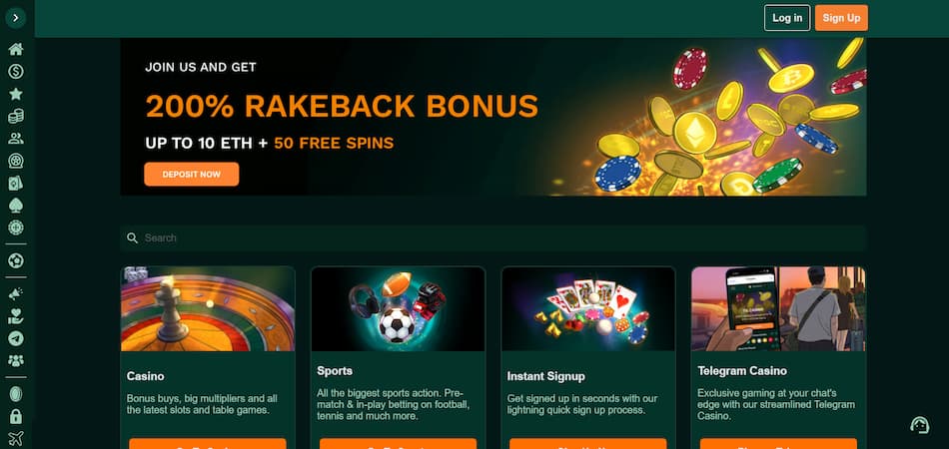Screen dimensions: 949x449
Task: Open live support headset chat icon
Action: pyautogui.click(x=920, y=425)
